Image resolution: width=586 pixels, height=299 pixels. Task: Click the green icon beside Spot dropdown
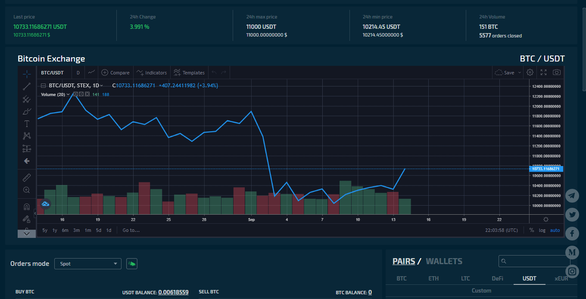pyautogui.click(x=132, y=264)
